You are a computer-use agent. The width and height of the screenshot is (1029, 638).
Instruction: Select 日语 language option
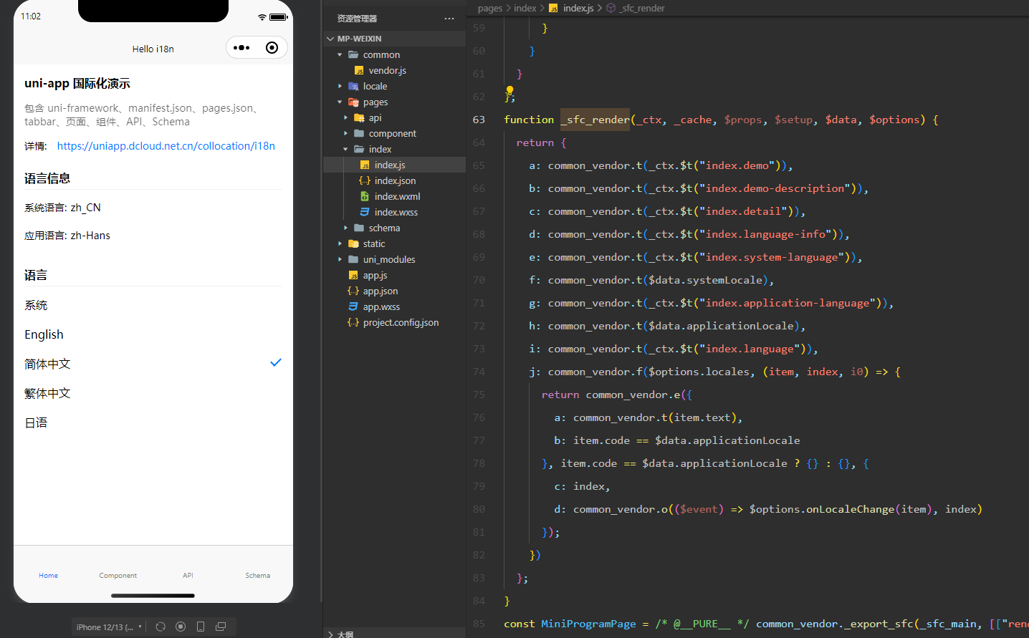click(36, 423)
